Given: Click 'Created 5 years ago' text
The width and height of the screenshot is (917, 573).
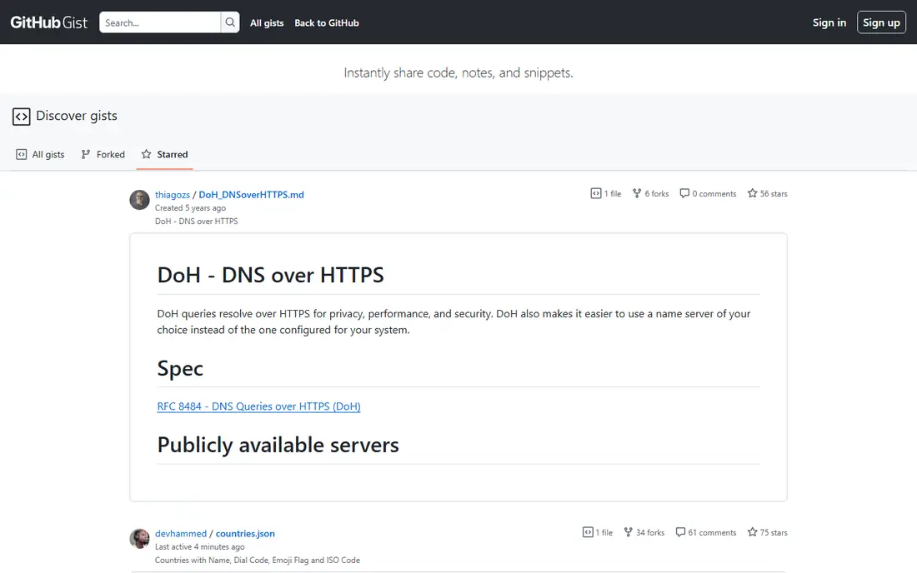Looking at the screenshot, I should 190,208.
